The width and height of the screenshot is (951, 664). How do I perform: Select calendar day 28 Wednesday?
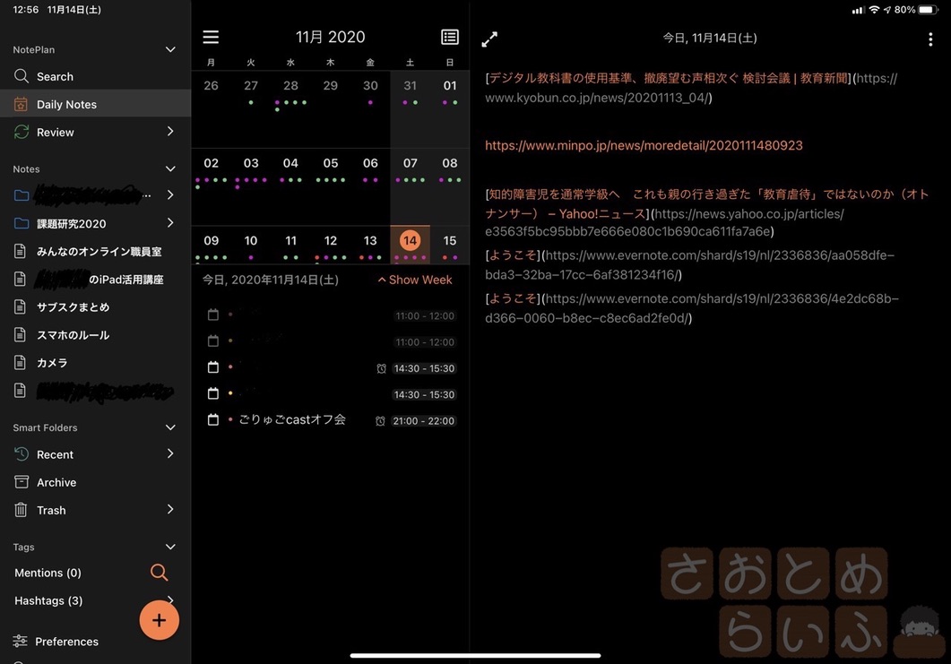point(290,85)
